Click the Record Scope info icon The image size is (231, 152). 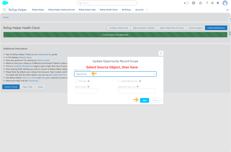click(x=88, y=87)
